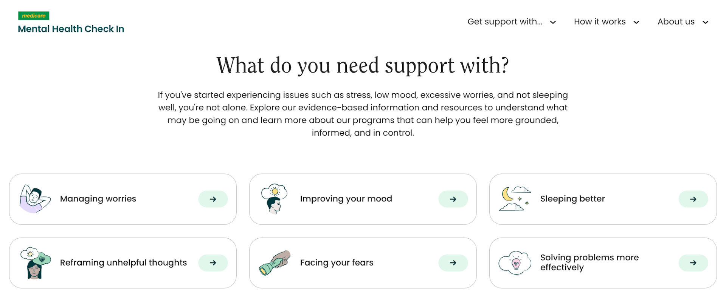Expand the chevron beside How it works
This screenshot has height=301, width=726.
tap(636, 22)
